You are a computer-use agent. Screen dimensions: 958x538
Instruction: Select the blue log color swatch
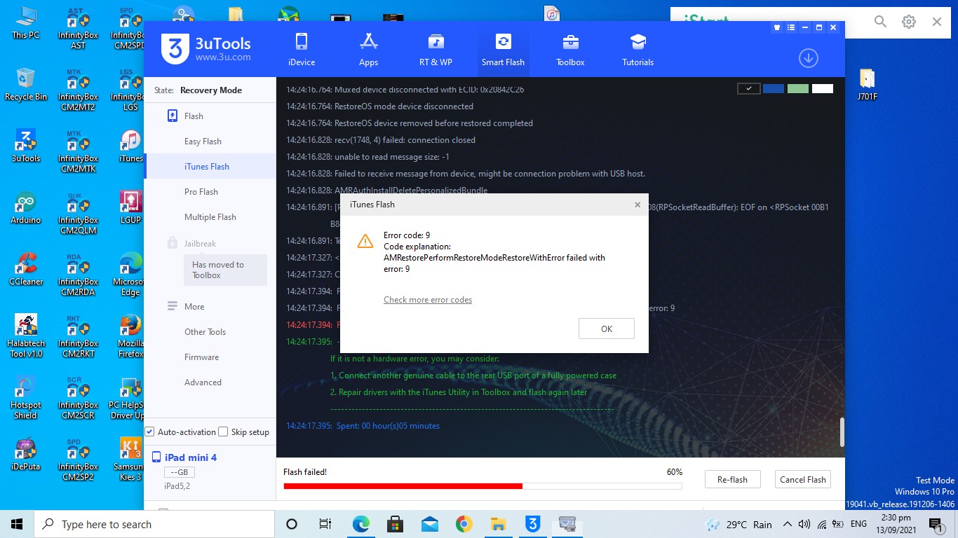point(774,89)
